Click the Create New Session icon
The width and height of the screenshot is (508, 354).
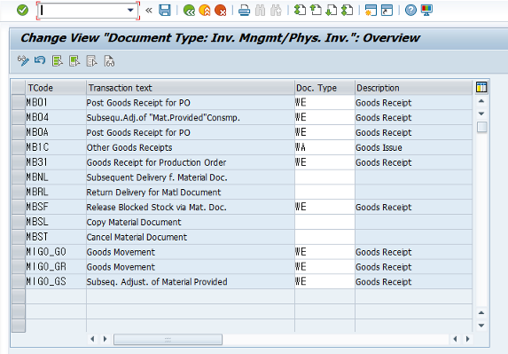[371, 11]
